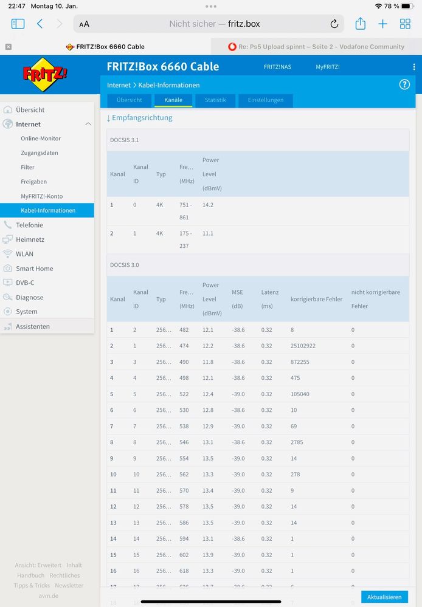Screen dimensions: 422x607
Task: Click the FRITZ! logo
Action: click(45, 74)
